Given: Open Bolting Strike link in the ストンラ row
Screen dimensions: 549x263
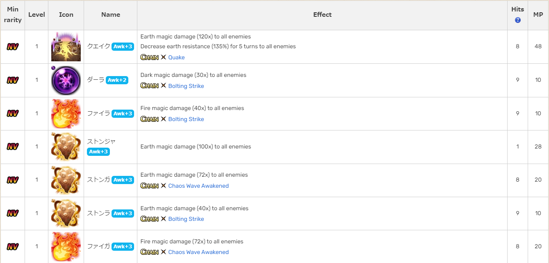Looking at the screenshot, I should pyautogui.click(x=186, y=219).
